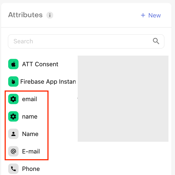Click the info icon beside Attributes
175x175 pixels.
pos(50,15)
